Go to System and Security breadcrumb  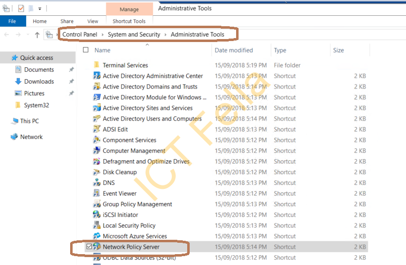pos(134,35)
